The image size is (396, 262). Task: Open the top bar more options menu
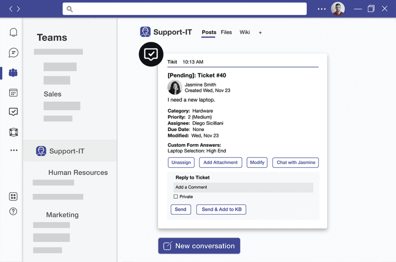point(321,9)
